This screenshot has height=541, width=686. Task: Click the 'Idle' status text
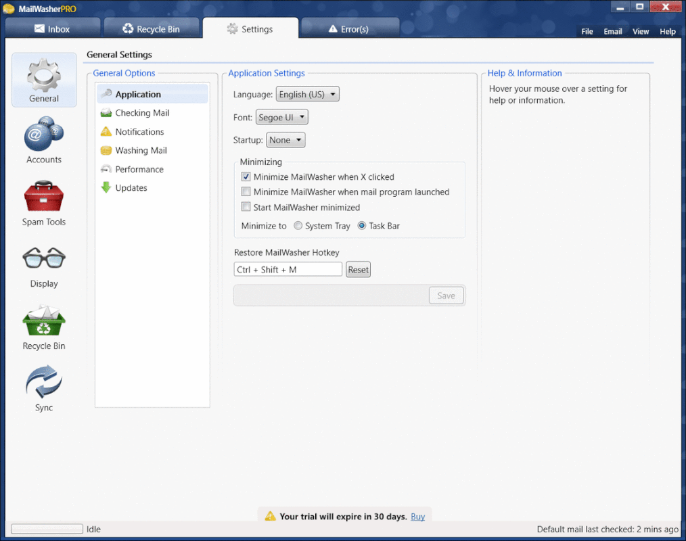(93, 530)
